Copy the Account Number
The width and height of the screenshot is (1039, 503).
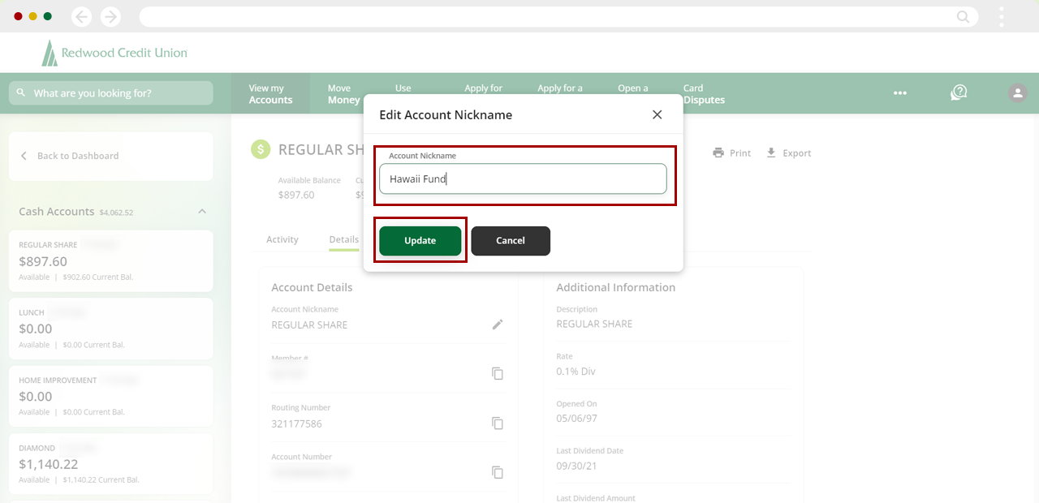coord(498,472)
